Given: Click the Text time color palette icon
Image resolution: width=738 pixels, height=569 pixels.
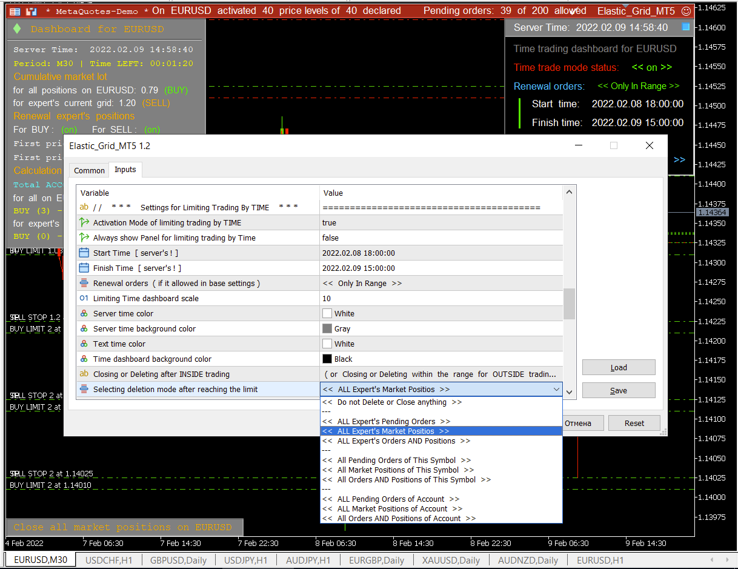Looking at the screenshot, I should [84, 344].
